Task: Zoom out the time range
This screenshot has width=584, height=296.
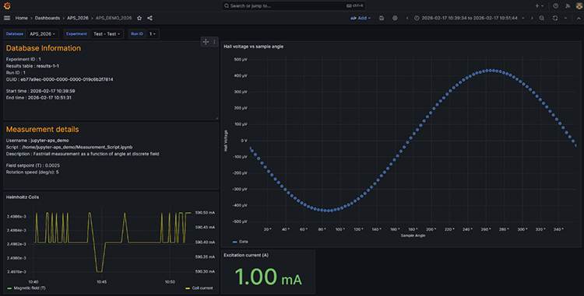Action: (x=541, y=18)
